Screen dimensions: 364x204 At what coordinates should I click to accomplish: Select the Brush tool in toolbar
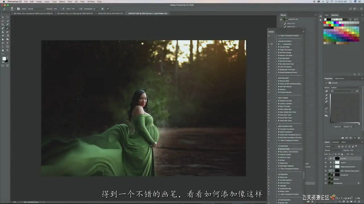coord(7,28)
